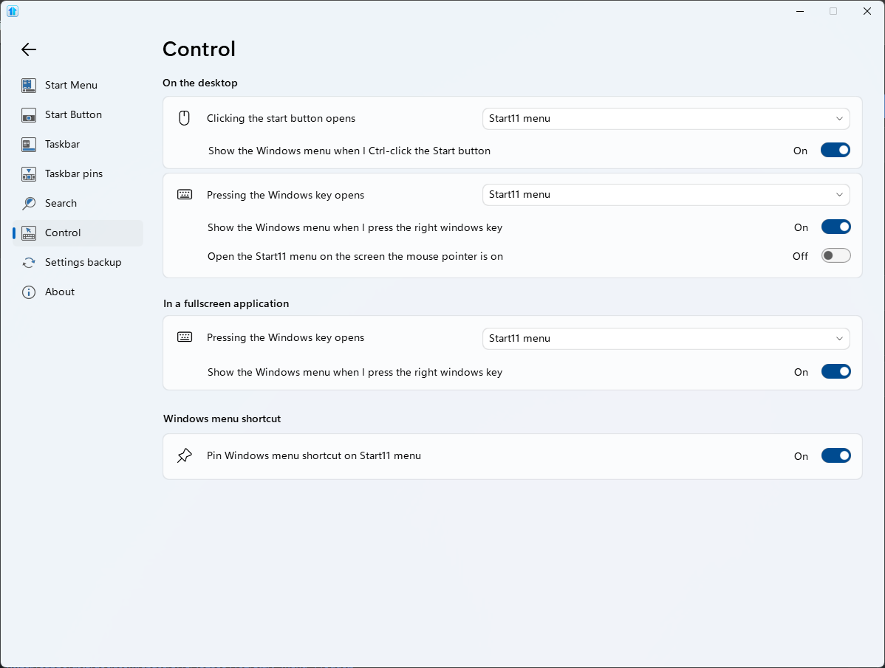The height and width of the screenshot is (668, 885).
Task: Click the Start11 app icon in title bar
Action: [13, 11]
